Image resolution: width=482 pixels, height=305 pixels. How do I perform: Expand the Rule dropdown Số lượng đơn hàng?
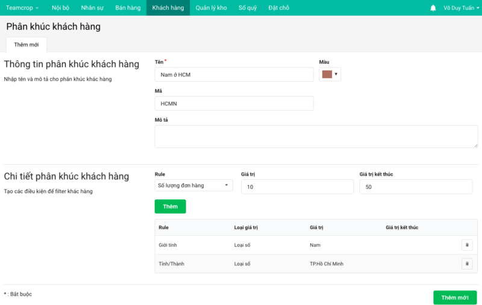pos(193,185)
